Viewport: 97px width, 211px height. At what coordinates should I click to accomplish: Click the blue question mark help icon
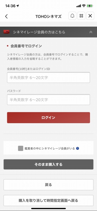77,148
